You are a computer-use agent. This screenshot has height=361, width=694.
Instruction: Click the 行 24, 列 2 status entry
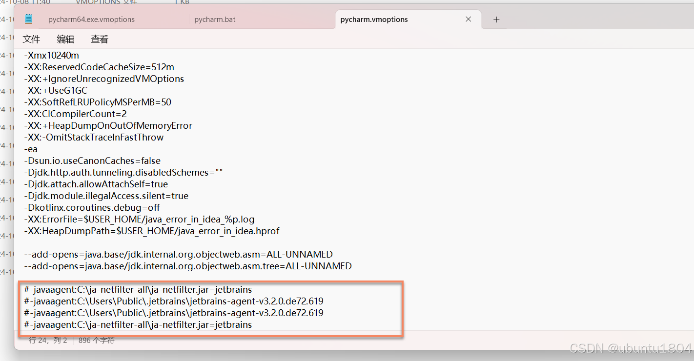click(48, 341)
